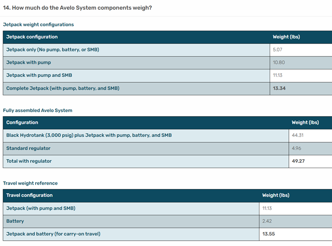Image resolution: width=332 pixels, height=246 pixels.
Task: Select the 13.55 carry-on weight value
Action: click(269, 234)
